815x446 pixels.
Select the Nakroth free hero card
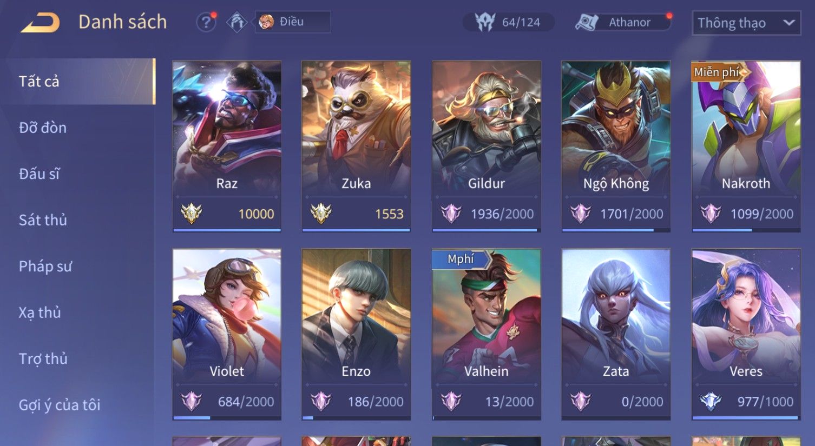tap(746, 146)
